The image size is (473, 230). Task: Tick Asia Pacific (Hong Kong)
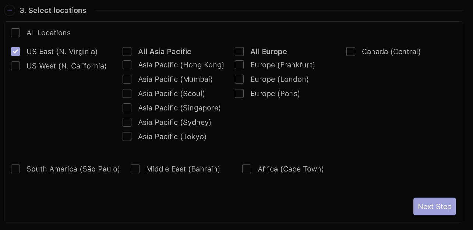(127, 65)
